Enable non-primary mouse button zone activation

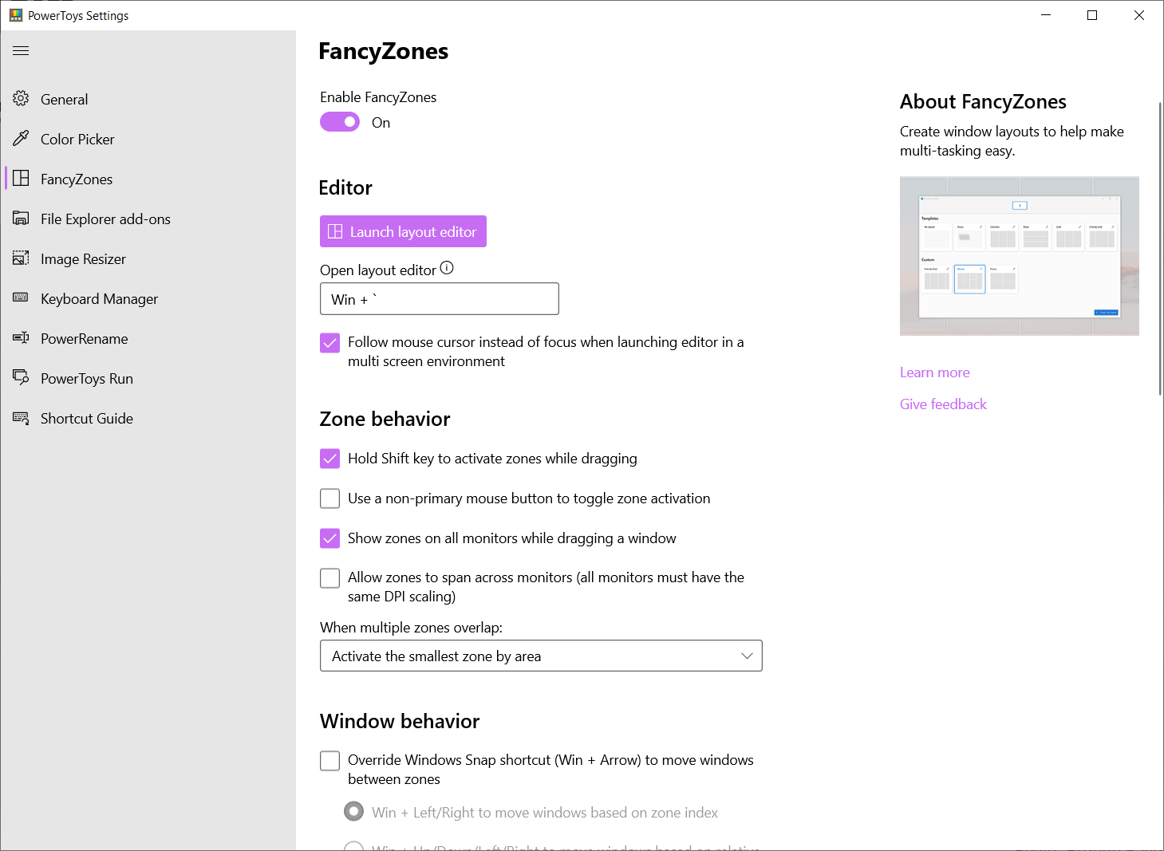click(329, 498)
